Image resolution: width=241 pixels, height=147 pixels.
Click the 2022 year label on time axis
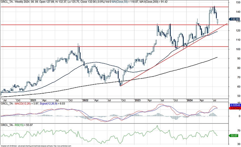pos(85,100)
